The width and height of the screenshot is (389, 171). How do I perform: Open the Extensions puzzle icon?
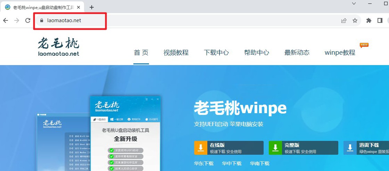[369, 20]
